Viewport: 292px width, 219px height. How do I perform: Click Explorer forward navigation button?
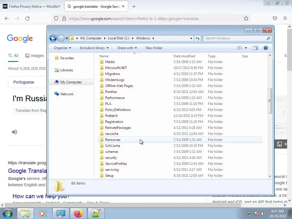[61, 38]
